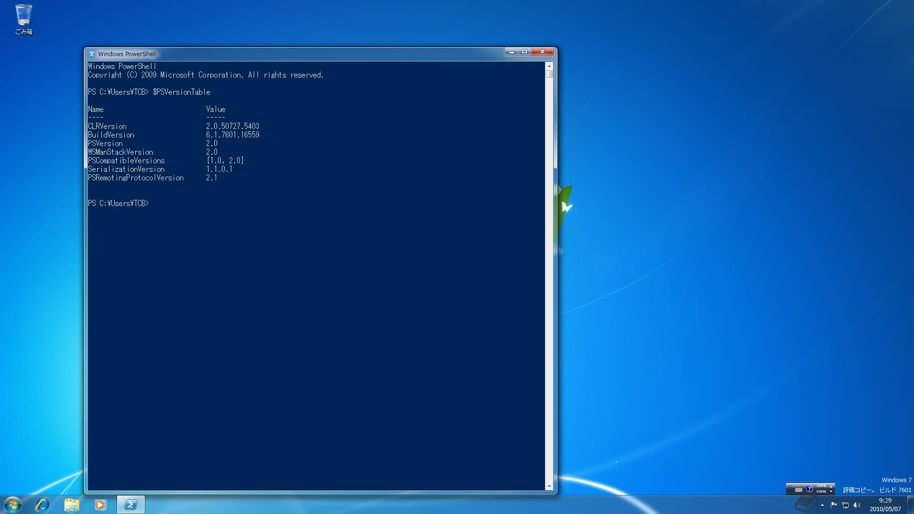Toggle the KANA indicator on language bar
The height and width of the screenshot is (514, 914).
(x=822, y=492)
